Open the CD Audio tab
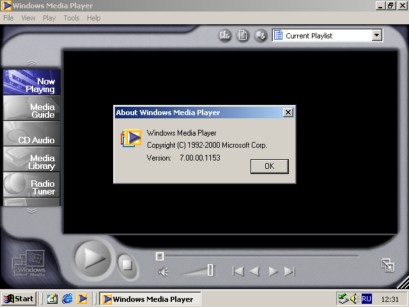 point(32,136)
